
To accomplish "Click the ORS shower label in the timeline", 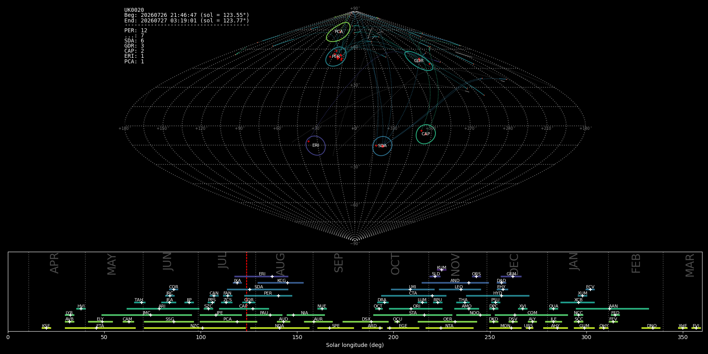I will click(x=476, y=274).
